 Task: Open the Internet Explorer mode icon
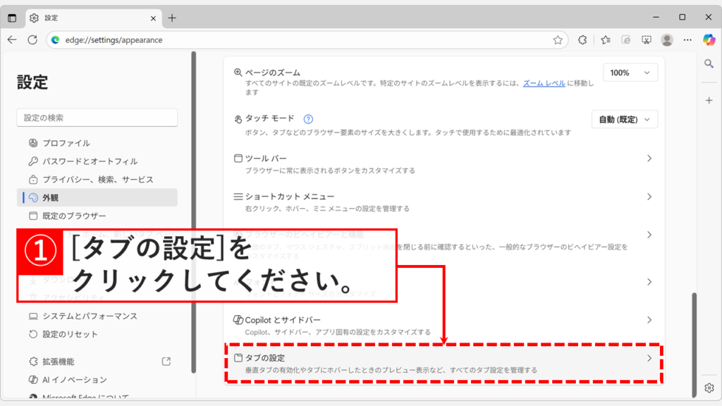(x=626, y=40)
